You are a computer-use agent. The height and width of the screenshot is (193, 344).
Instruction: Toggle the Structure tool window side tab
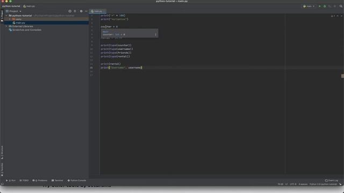[2, 152]
